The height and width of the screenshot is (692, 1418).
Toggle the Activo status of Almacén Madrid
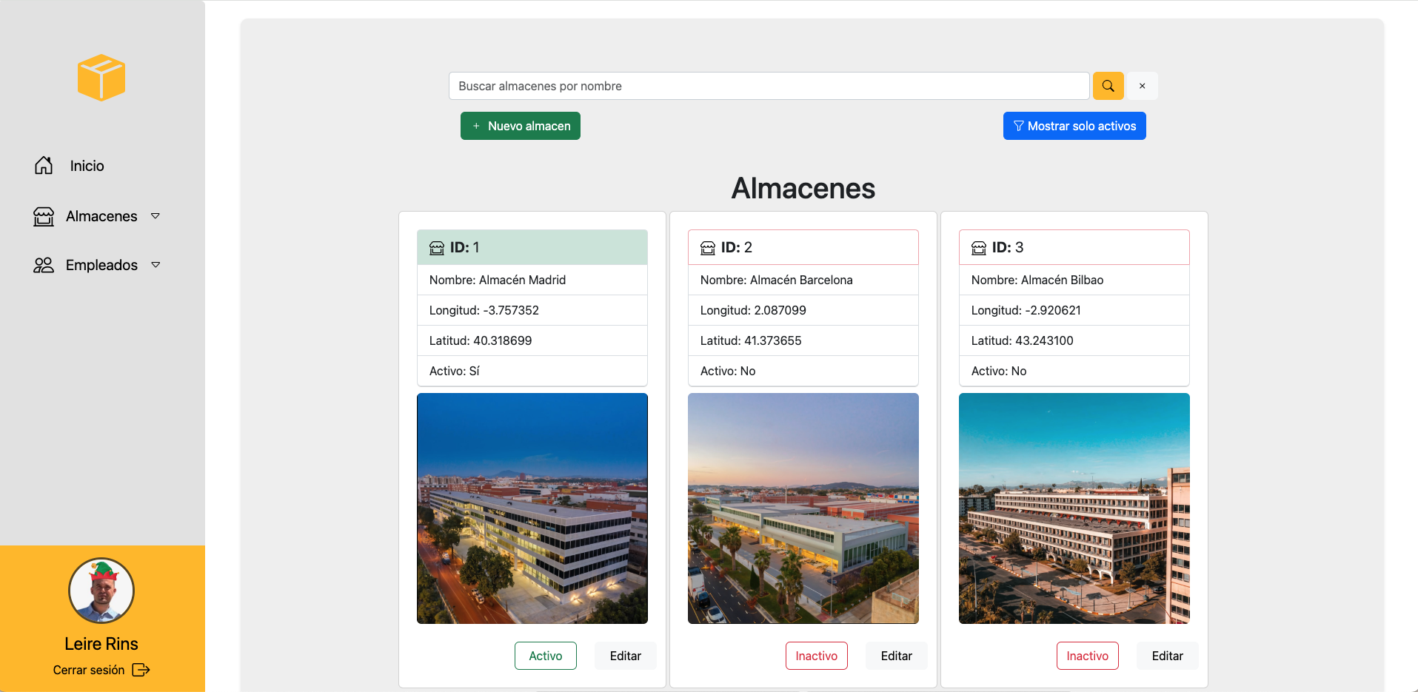pos(546,656)
